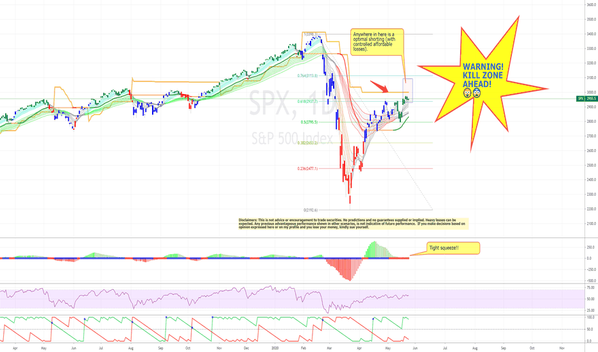Click the 2500.0 price axis label
This screenshot has height=352, width=598.
(x=591, y=166)
